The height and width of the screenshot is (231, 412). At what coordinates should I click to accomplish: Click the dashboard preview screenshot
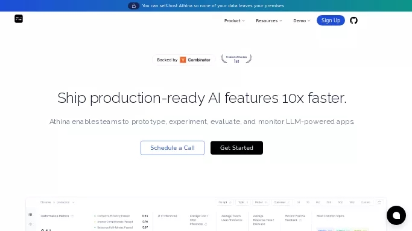[x=206, y=214]
